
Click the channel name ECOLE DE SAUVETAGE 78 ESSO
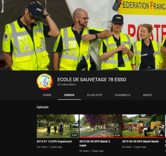click(x=92, y=80)
